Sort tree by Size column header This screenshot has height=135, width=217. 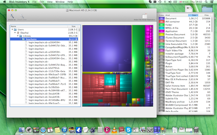tap(73, 26)
